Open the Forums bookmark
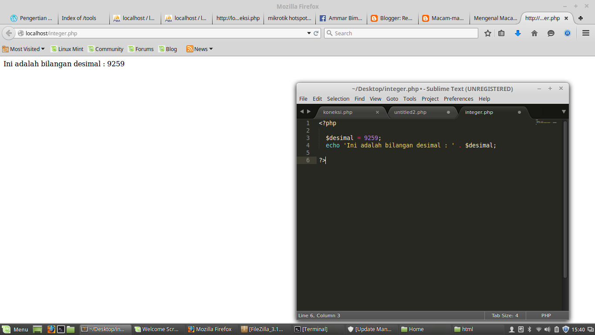This screenshot has width=595, height=335. point(141,49)
